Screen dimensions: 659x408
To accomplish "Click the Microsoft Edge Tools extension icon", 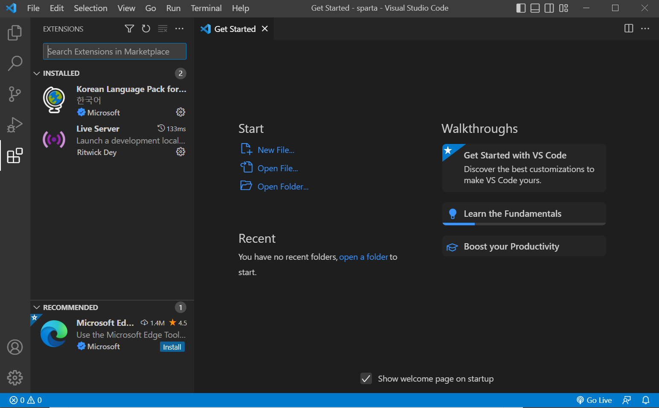I will coord(54,333).
